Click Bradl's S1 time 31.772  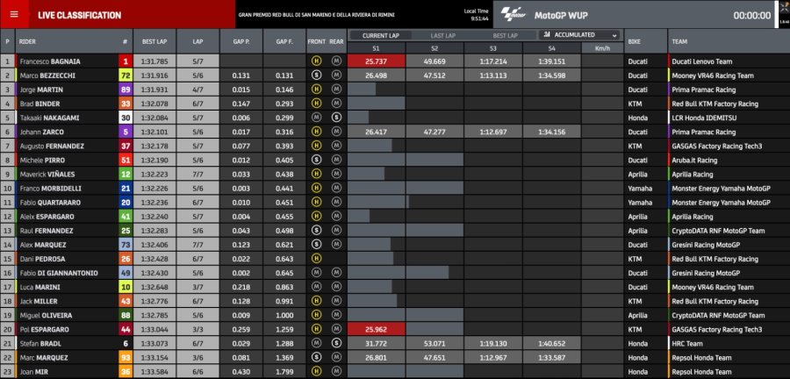point(377,343)
